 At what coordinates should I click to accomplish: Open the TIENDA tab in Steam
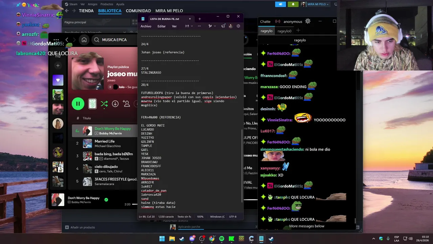pos(86,11)
